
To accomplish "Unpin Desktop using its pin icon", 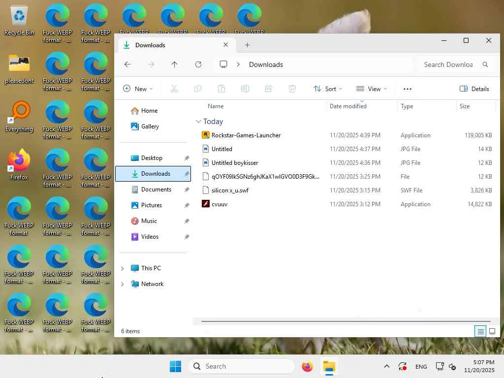I will (x=187, y=158).
